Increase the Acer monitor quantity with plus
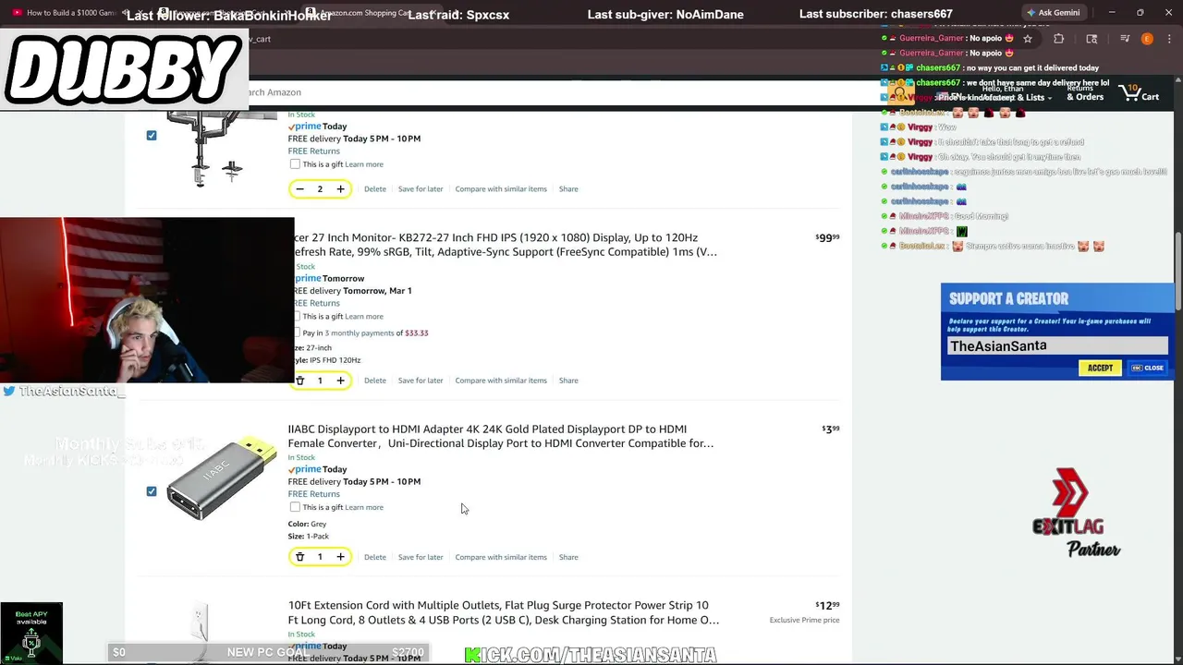Image resolution: width=1183 pixels, height=665 pixels. [340, 381]
